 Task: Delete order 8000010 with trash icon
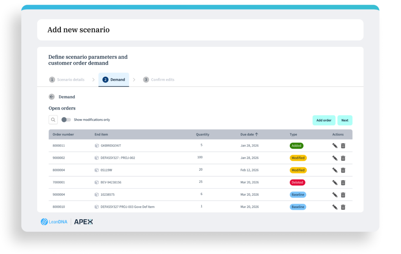343,207
